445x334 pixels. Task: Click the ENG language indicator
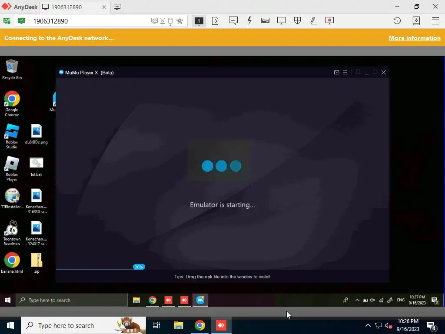(x=401, y=300)
